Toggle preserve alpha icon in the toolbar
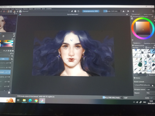155x116 pixels. (x=75, y=11)
